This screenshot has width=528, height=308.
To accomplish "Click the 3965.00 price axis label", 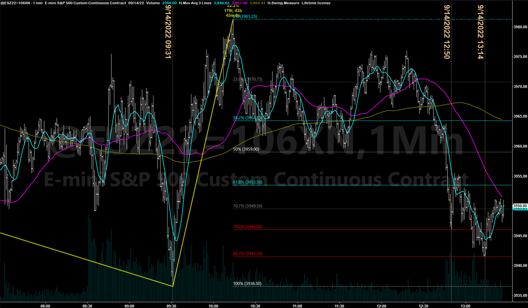I will tap(520, 116).
